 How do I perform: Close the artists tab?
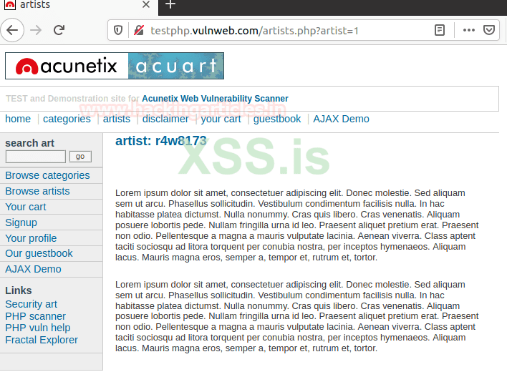[x=146, y=4]
